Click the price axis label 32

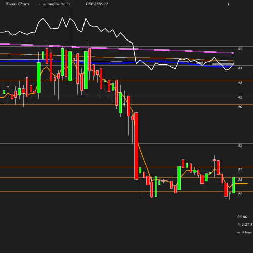click(x=240, y=146)
